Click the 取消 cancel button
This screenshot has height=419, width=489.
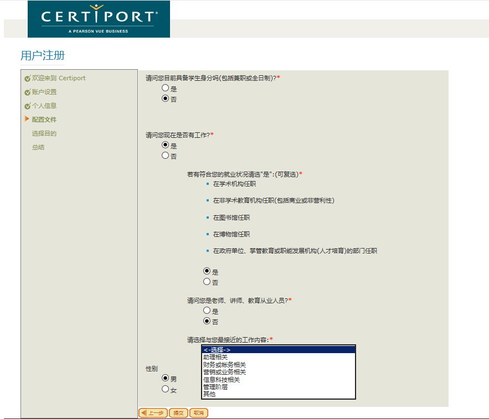point(199,413)
